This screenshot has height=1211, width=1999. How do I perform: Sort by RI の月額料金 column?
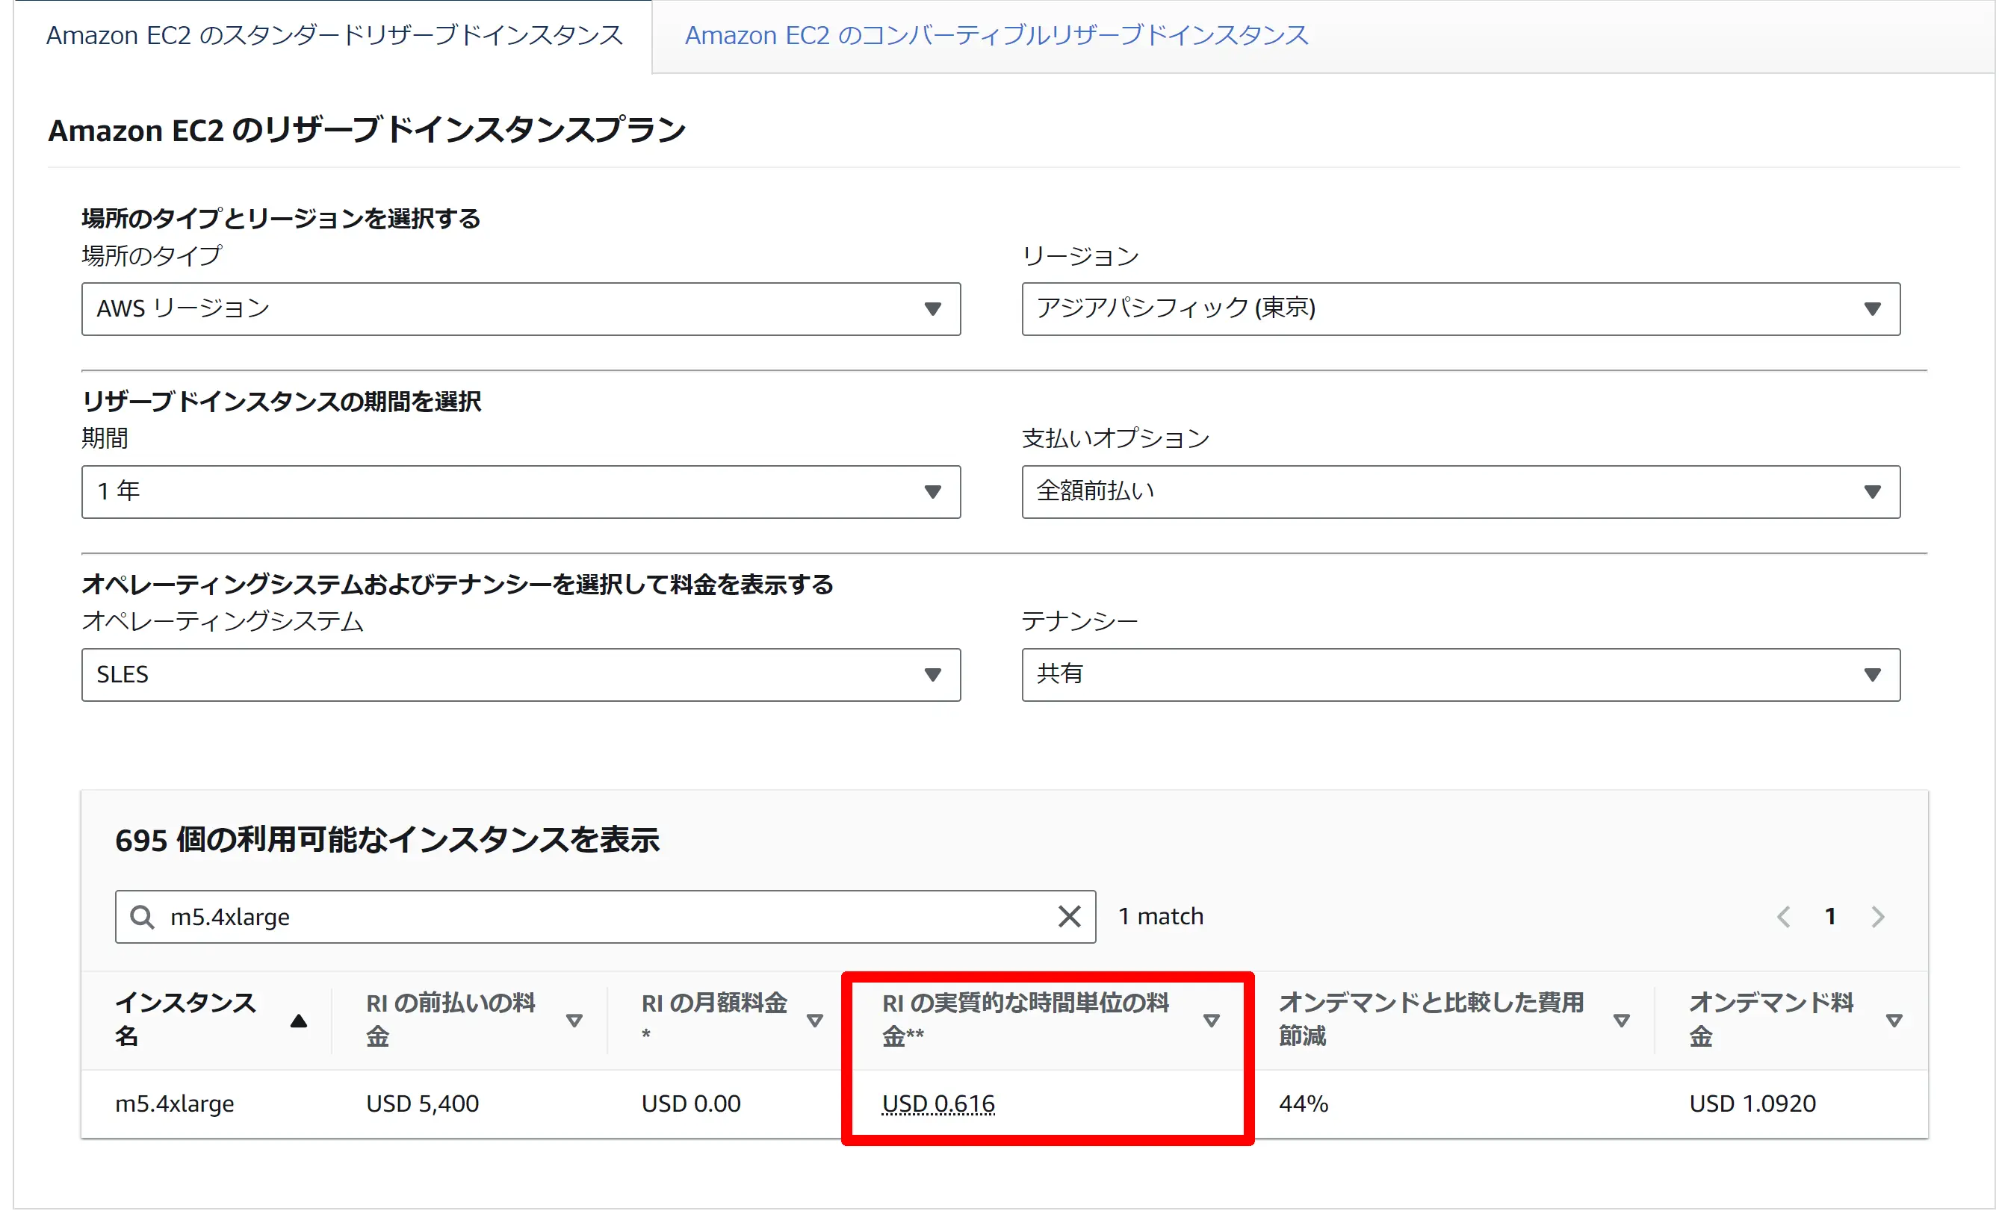pyautogui.click(x=815, y=1021)
